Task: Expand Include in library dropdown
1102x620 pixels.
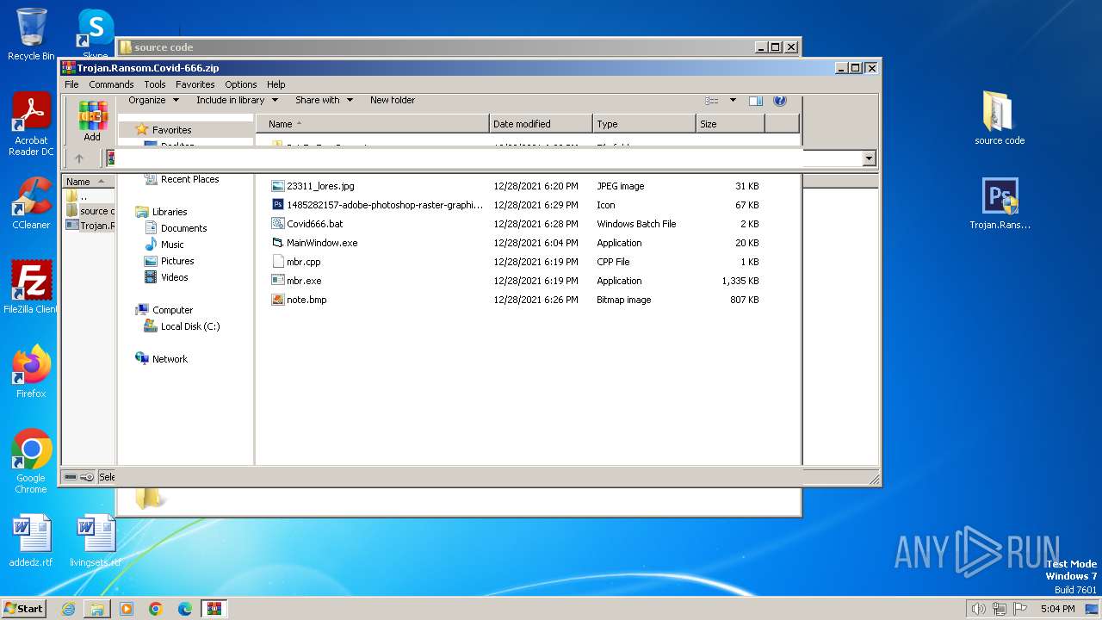Action: (237, 100)
